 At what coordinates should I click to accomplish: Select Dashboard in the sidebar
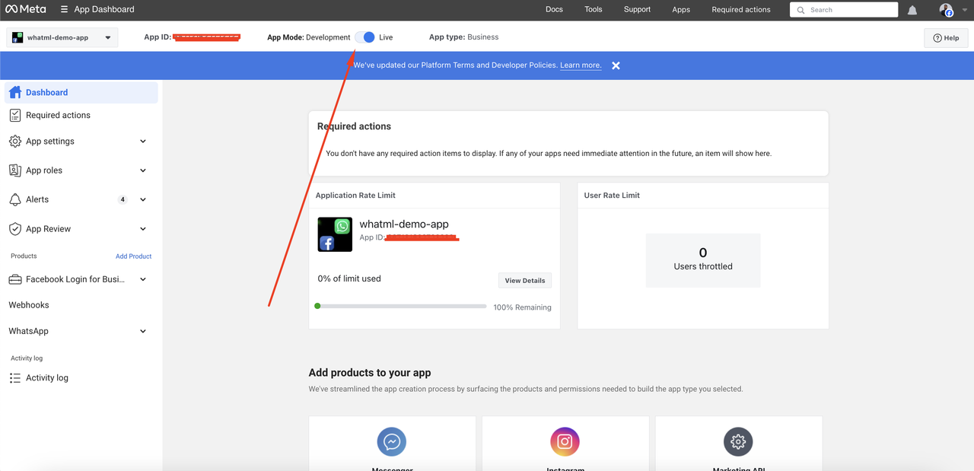(x=81, y=93)
